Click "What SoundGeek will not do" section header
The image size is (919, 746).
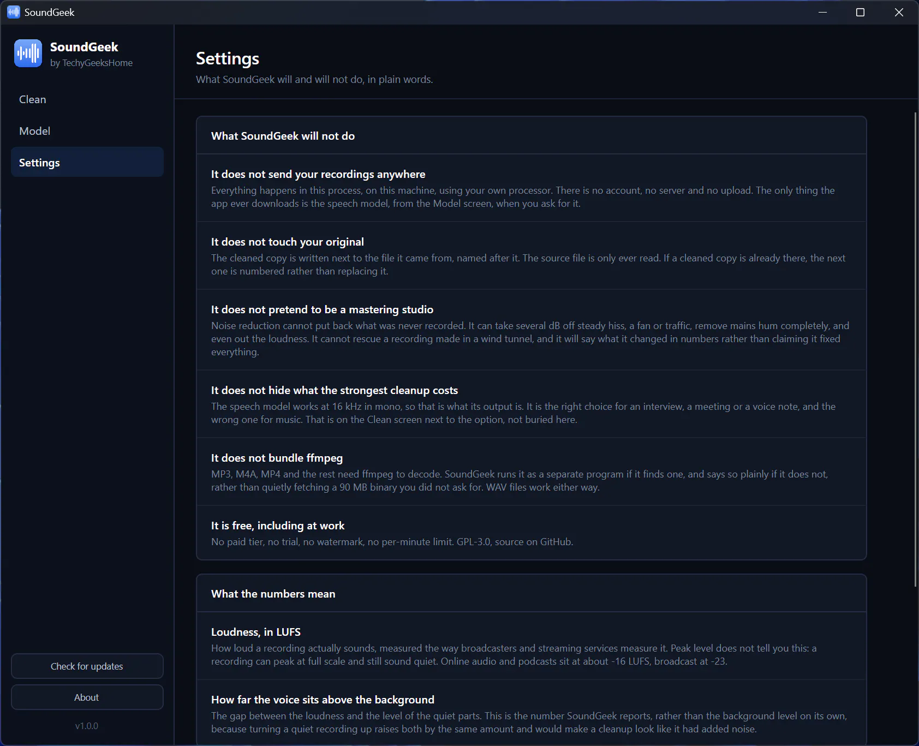click(x=283, y=136)
